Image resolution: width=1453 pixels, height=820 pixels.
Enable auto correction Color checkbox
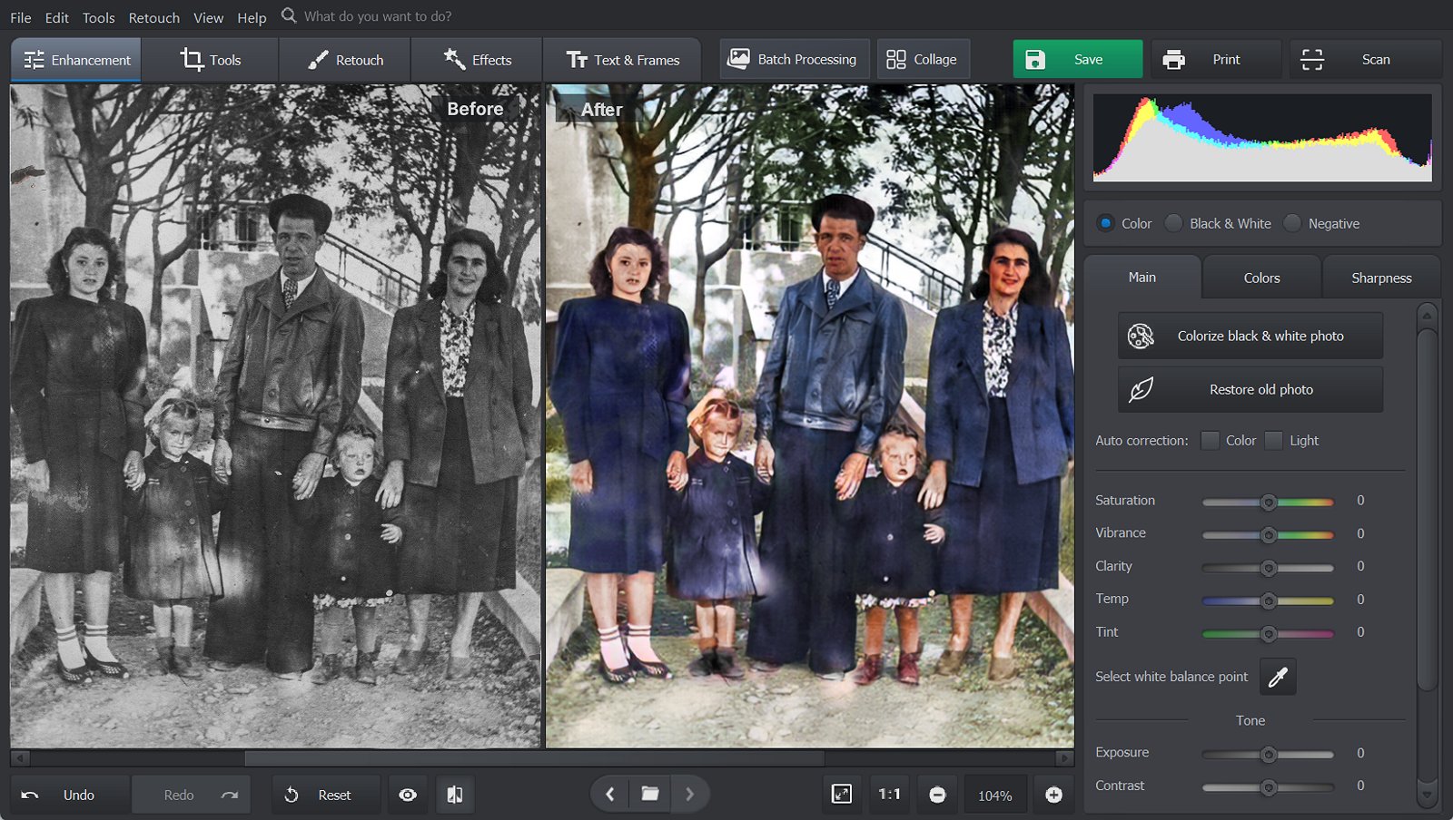[1210, 440]
